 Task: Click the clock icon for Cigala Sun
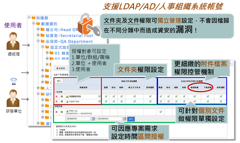62,101
